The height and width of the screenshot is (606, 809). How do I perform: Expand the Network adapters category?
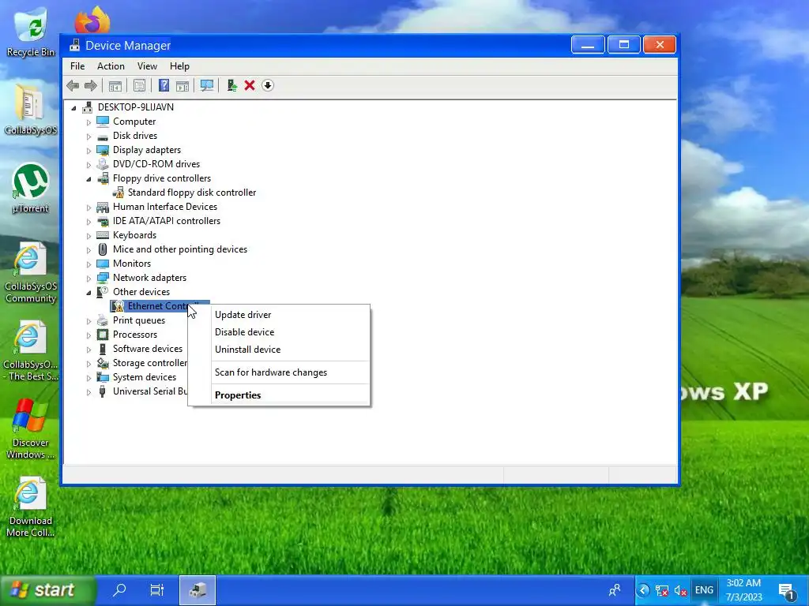(88, 279)
